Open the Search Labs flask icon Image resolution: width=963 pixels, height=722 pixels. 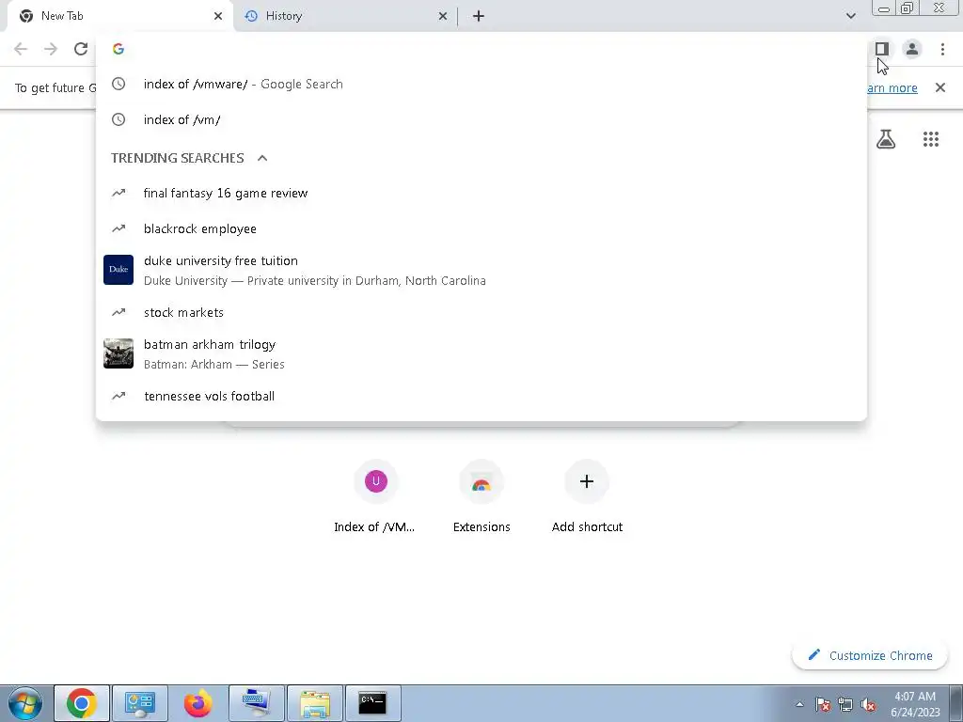click(886, 139)
